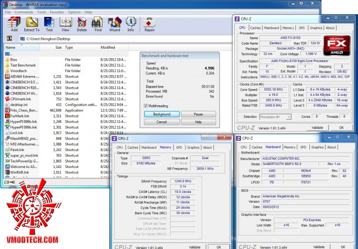The width and height of the screenshot is (358, 249).
Task: Click the Repair toolbar icon
Action: [149, 23]
